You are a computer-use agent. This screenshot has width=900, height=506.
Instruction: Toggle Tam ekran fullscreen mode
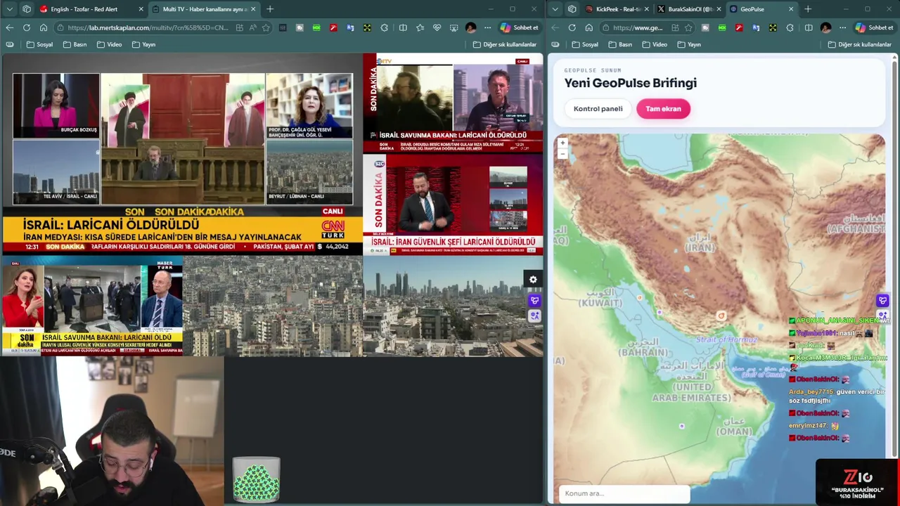663,109
